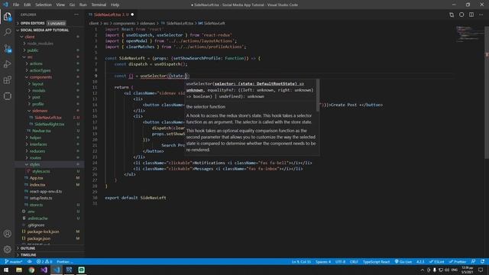The width and height of the screenshot is (489, 275).
Task: Split the editor to the right
Action: tap(471, 15)
